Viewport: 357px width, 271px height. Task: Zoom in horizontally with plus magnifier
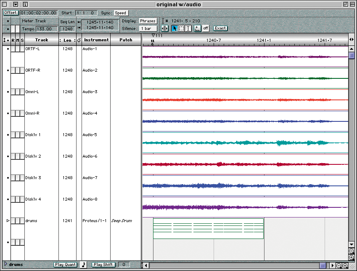coord(345,266)
